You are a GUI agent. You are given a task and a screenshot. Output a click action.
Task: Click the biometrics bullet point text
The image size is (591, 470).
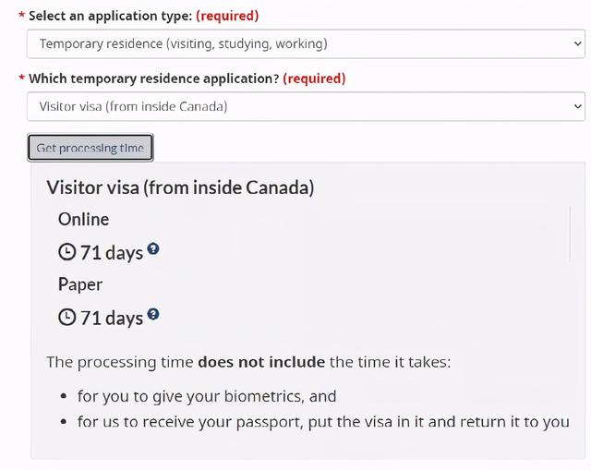pos(207,396)
